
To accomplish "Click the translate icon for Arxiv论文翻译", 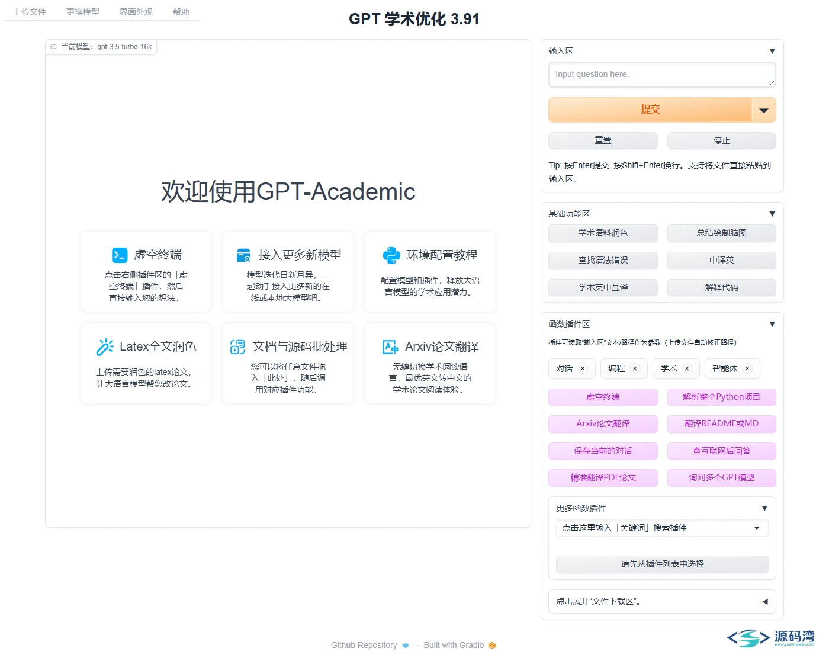I will point(390,347).
